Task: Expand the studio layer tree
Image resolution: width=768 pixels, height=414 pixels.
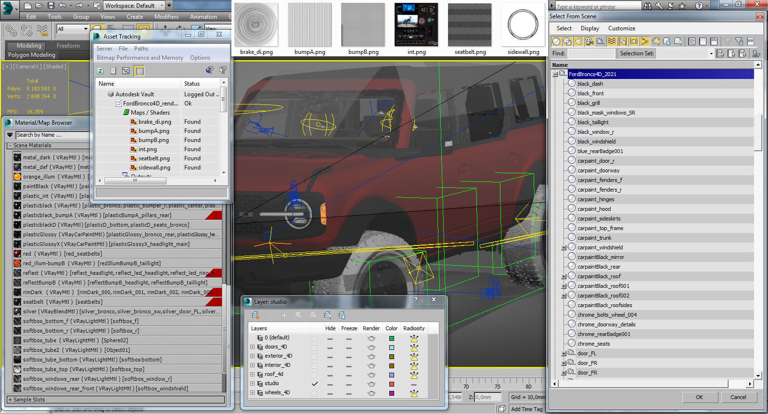Action: [252, 384]
